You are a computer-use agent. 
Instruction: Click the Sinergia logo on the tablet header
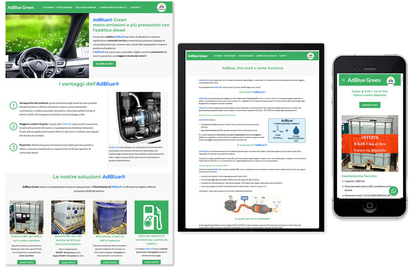[310, 56]
